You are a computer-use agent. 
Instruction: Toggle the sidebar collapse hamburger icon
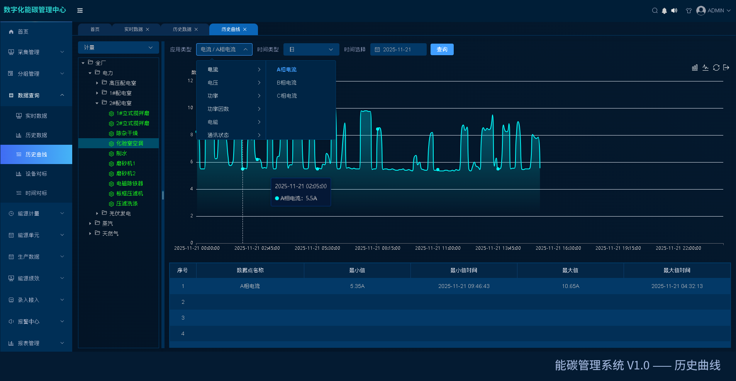tap(80, 10)
